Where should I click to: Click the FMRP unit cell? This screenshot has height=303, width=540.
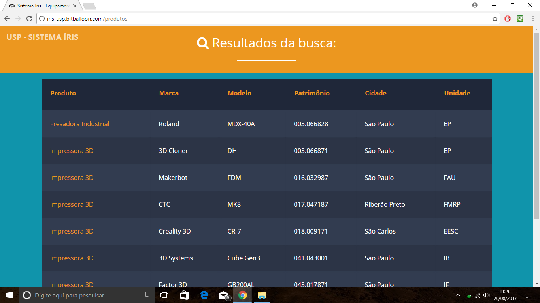(x=452, y=204)
